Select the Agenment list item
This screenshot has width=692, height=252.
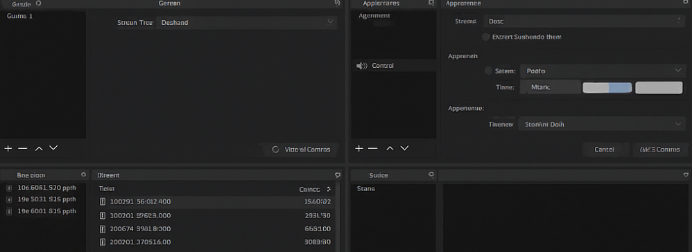point(374,15)
